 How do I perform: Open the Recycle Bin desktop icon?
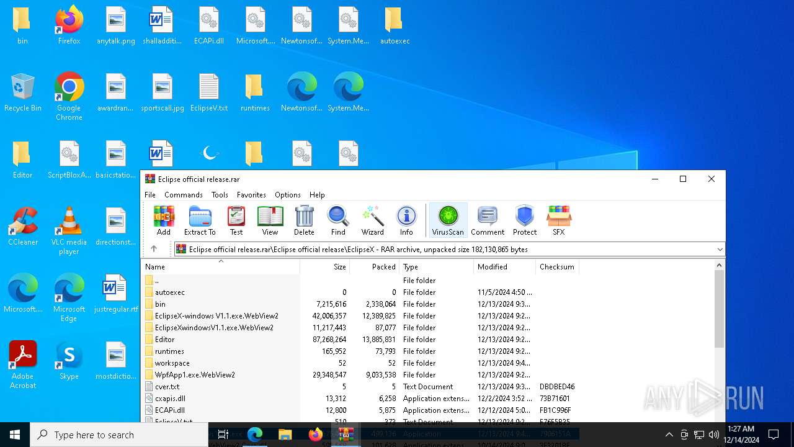pyautogui.click(x=22, y=93)
